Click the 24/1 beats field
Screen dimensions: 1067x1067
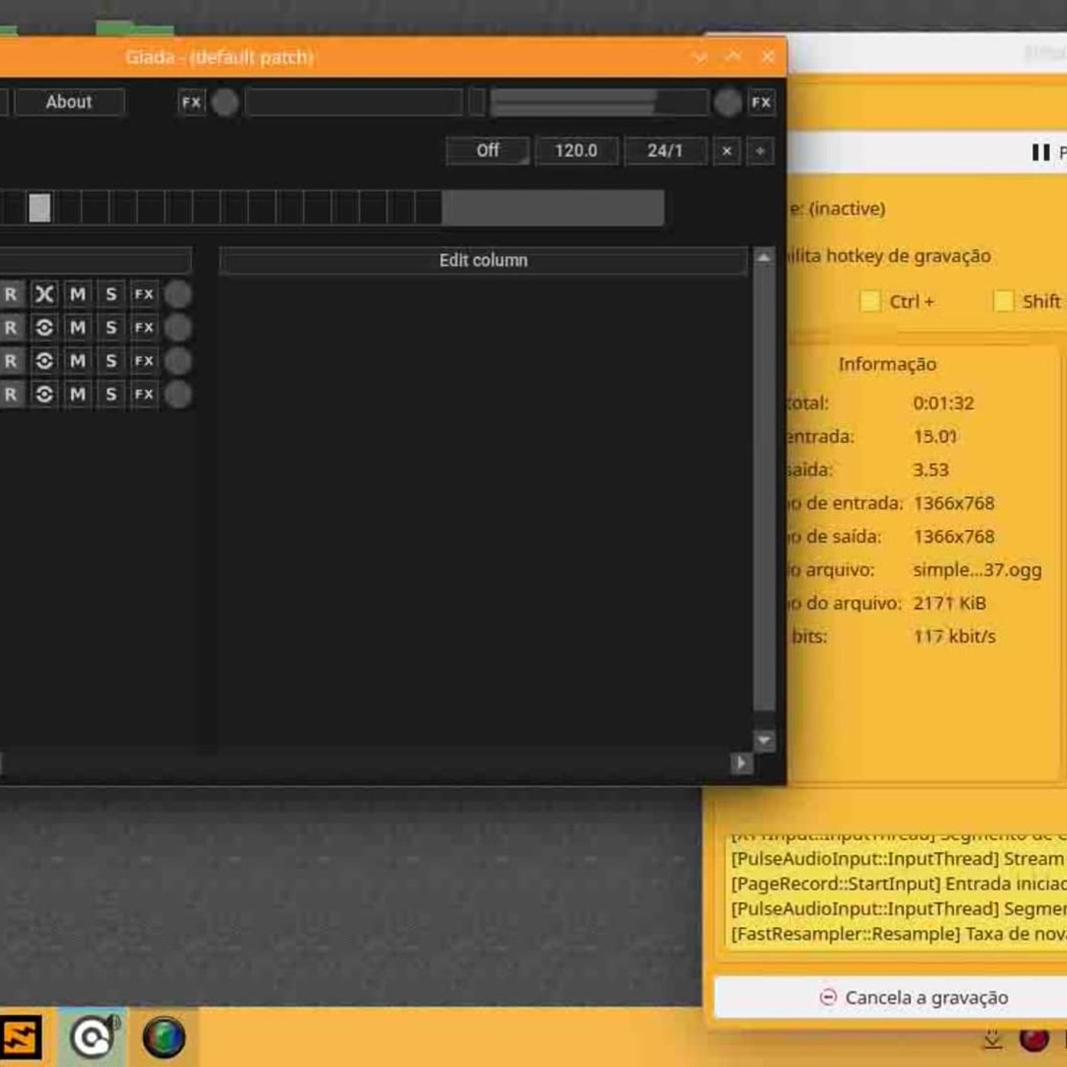(x=665, y=151)
